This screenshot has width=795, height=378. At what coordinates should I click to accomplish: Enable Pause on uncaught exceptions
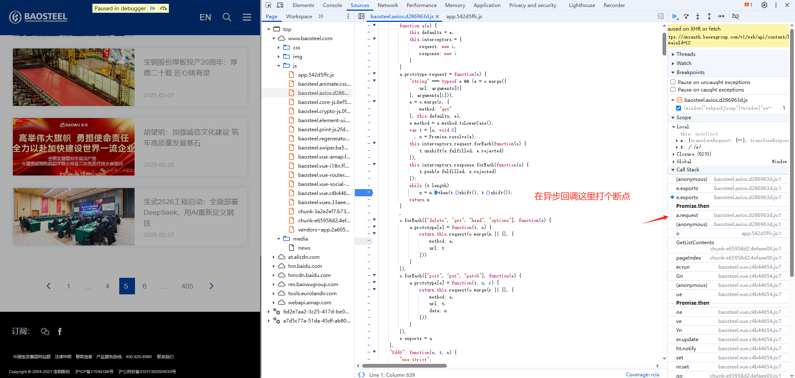coord(673,82)
